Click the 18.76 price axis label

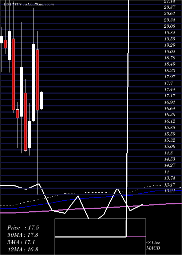click(x=170, y=58)
